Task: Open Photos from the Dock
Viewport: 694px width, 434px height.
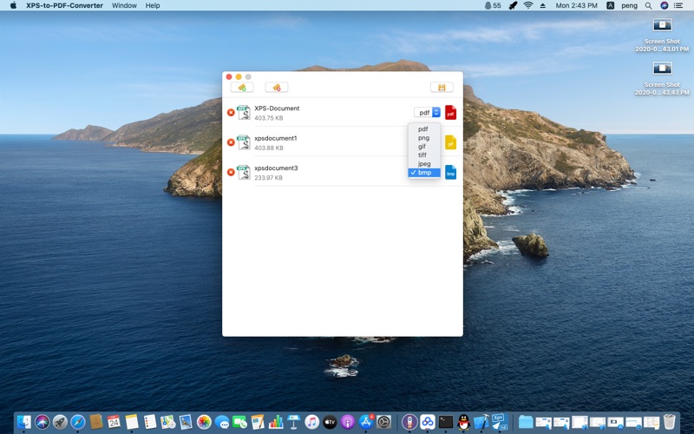Action: click(x=204, y=422)
